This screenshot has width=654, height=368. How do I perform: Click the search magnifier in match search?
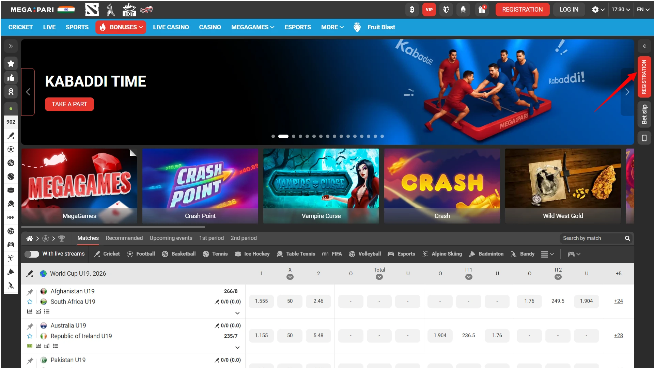[627, 238]
